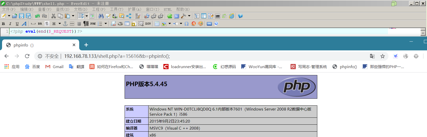Toggle Italic formatting

[x=10, y=24]
